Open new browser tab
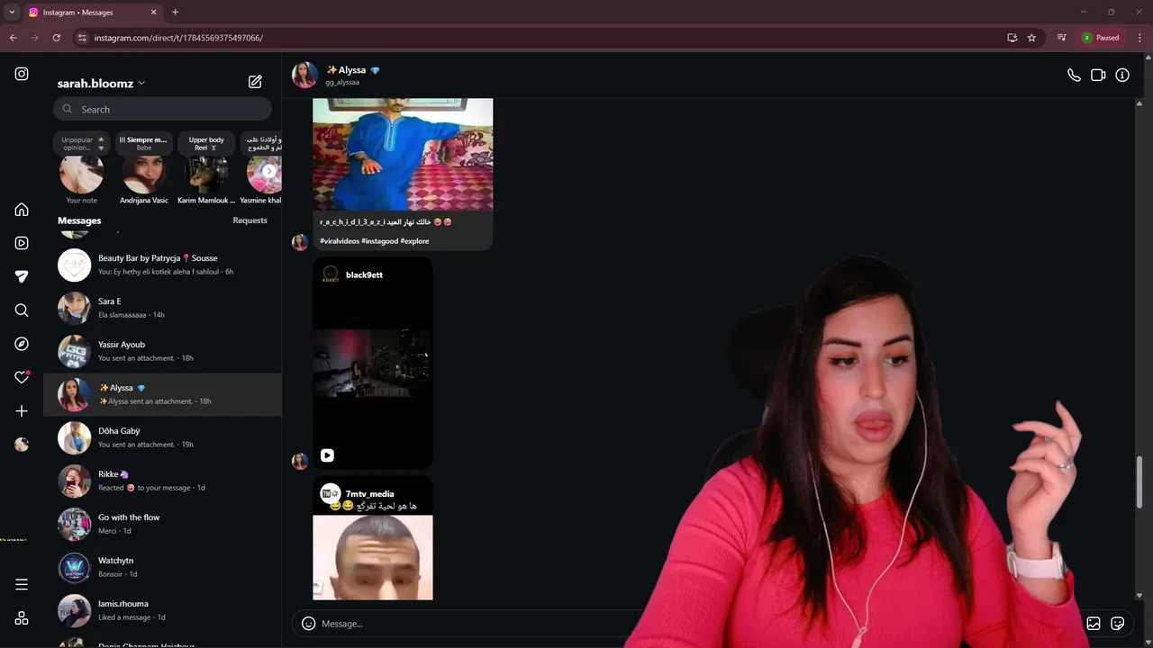Image resolution: width=1153 pixels, height=648 pixels. pyautogui.click(x=175, y=13)
